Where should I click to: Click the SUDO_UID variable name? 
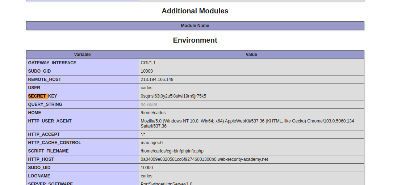39,168
